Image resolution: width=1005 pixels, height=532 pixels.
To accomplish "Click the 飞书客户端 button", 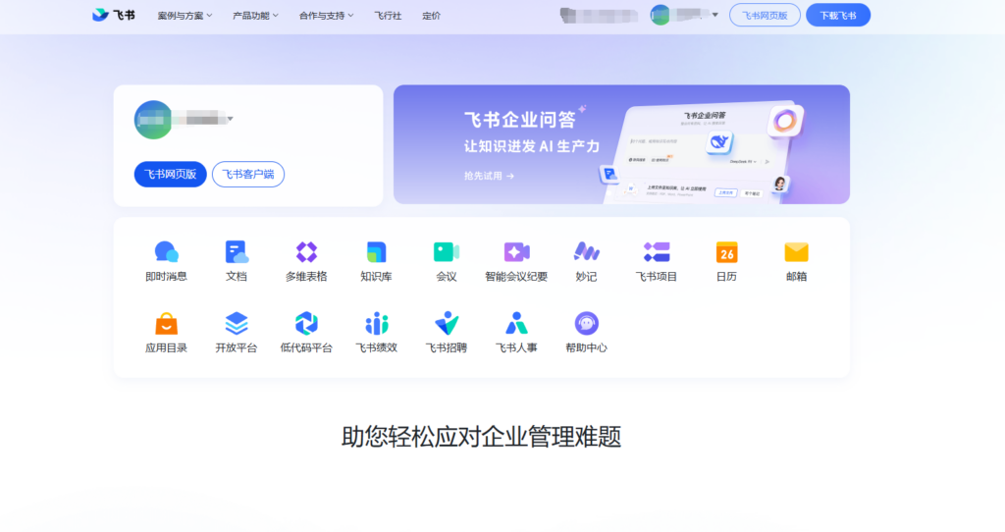I will 248,175.
